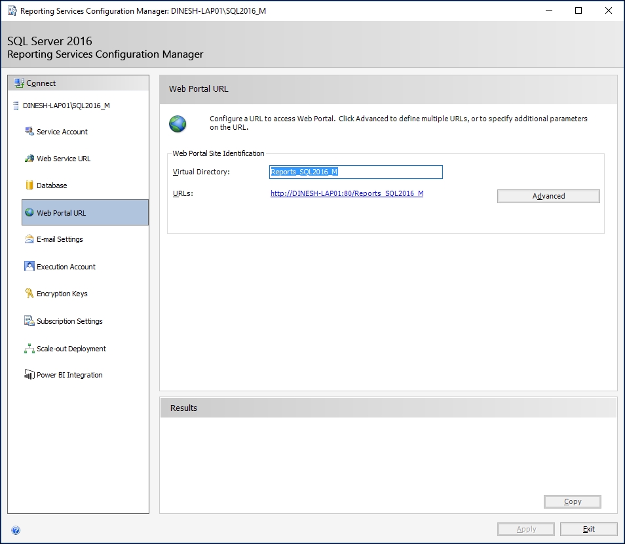Close the Reporting Services Configuration Manager window
This screenshot has height=544, width=625.
[x=608, y=10]
